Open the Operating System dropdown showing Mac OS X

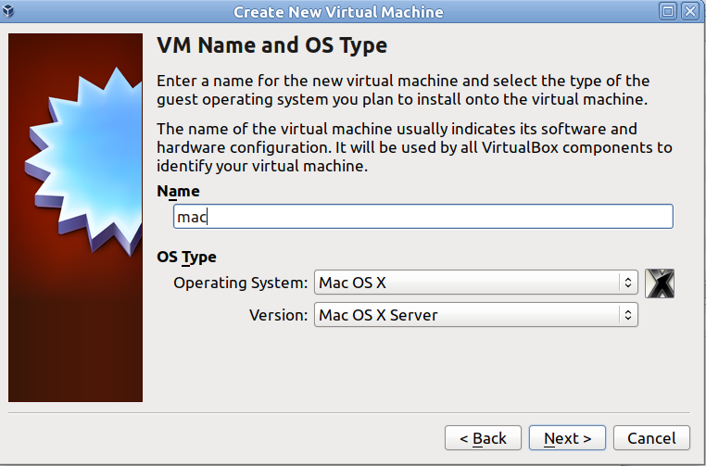coord(468,282)
